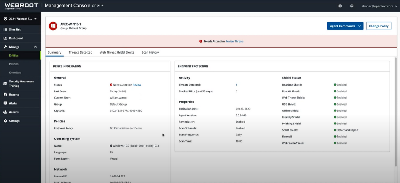The height and width of the screenshot is (183, 400).
Task: Expand the 2021 Webroot site selector
Action: pos(20,19)
